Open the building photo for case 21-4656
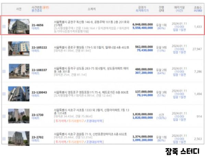The image size is (205, 159). pyautogui.click(x=19, y=26)
